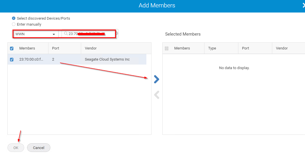Select the Seagate Cloud Systems Inc row
Viewport: 305px width, 155px height.
coord(77,59)
